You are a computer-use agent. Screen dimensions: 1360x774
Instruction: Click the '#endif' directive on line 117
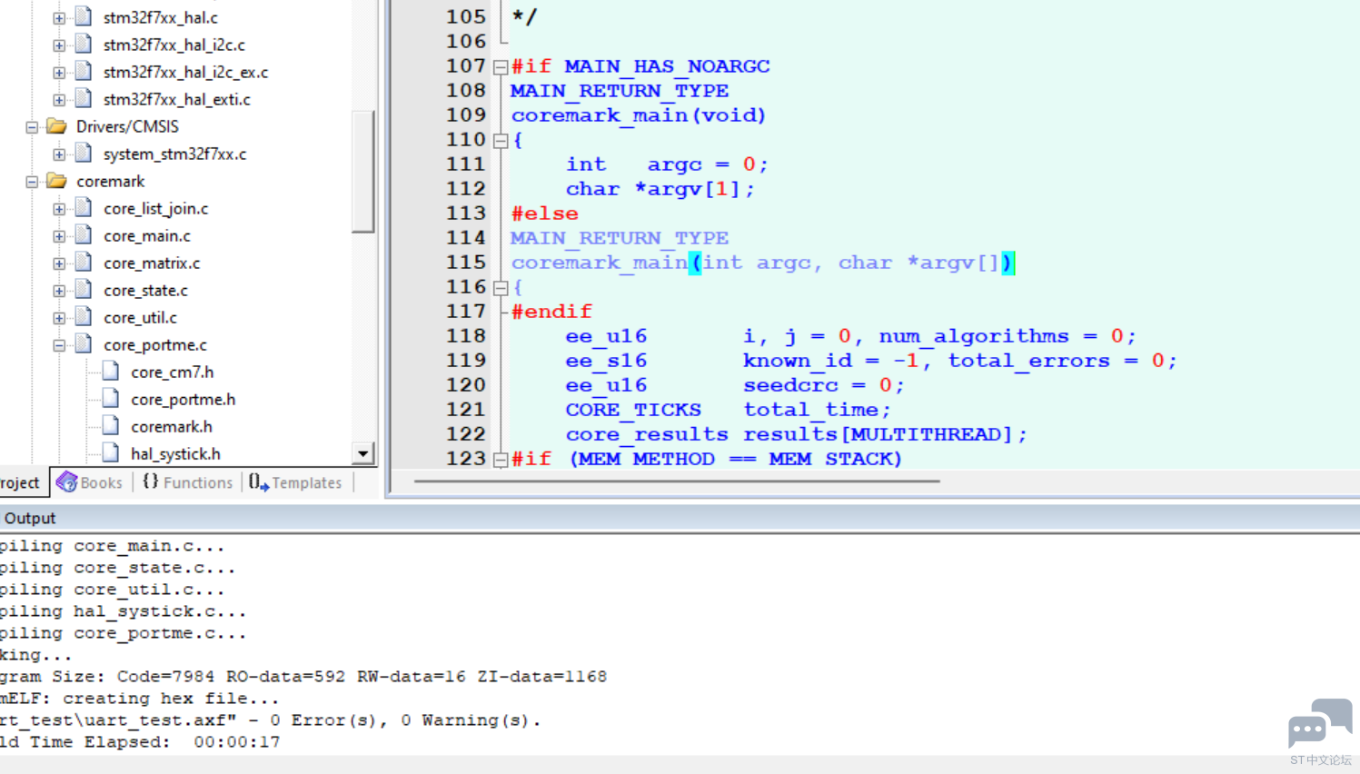tap(551, 312)
